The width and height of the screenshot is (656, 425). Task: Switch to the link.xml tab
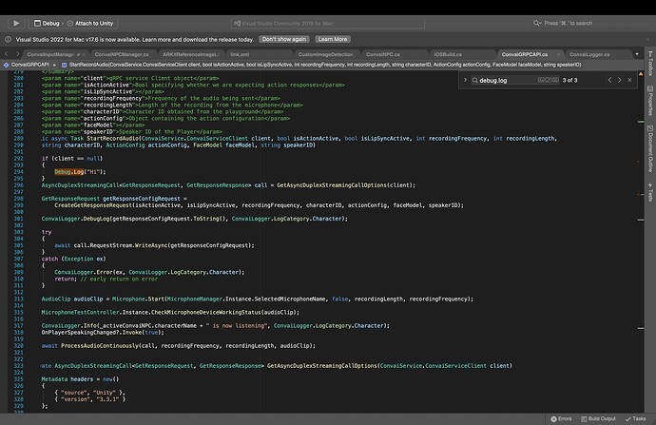tap(240, 54)
